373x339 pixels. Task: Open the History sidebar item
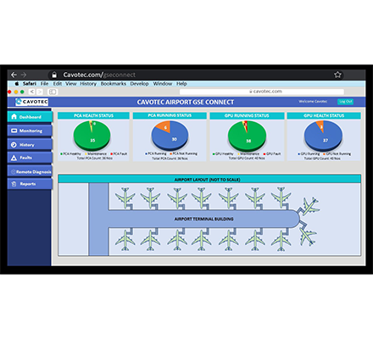30,144
